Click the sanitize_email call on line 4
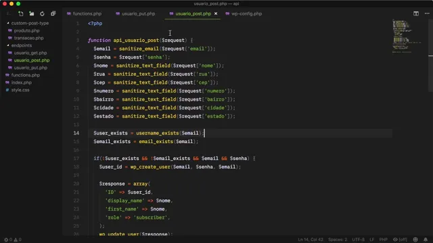Image resolution: width=433 pixels, height=243 pixels. tap(139, 49)
